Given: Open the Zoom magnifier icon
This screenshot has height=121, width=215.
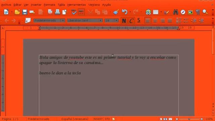Looking at the screenshot, I should pyautogui.click(x=205, y=12).
